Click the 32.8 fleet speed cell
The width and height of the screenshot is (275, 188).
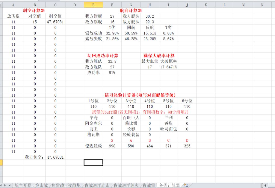[112, 61]
